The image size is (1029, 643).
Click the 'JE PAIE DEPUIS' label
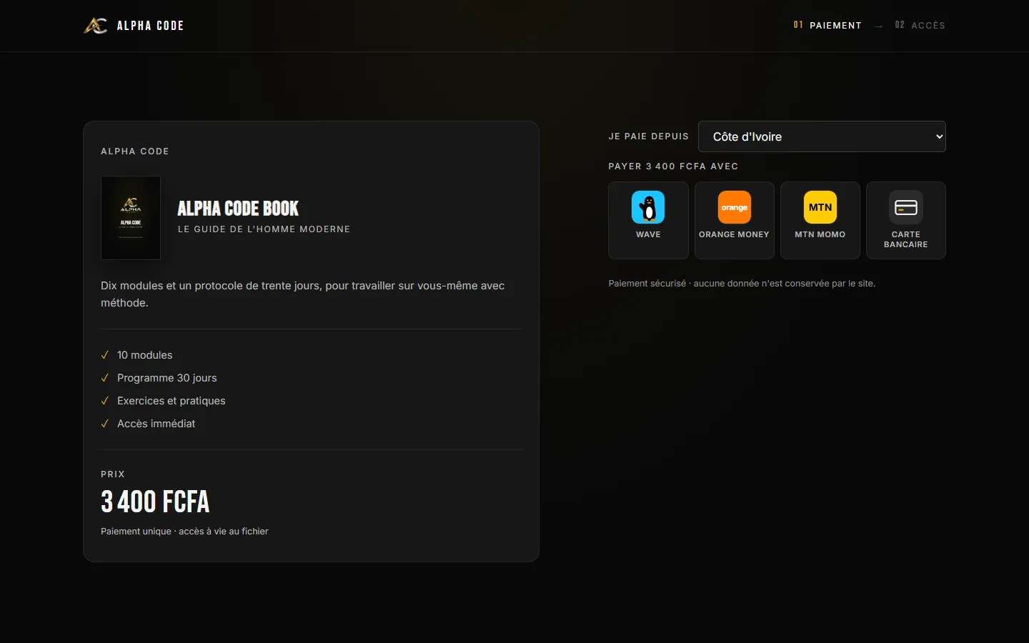[648, 136]
